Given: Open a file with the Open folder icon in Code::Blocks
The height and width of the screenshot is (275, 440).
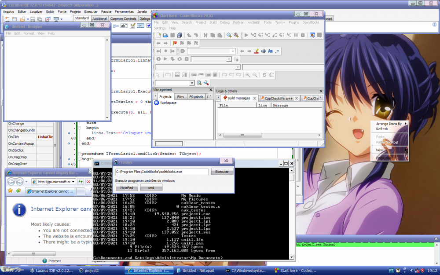Looking at the screenshot, I should (165, 35).
